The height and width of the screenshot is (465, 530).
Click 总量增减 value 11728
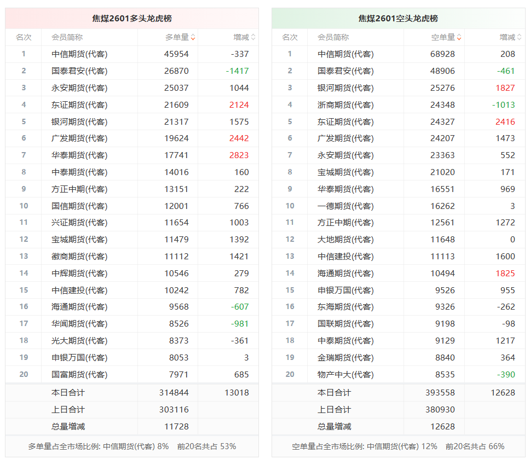point(176,426)
